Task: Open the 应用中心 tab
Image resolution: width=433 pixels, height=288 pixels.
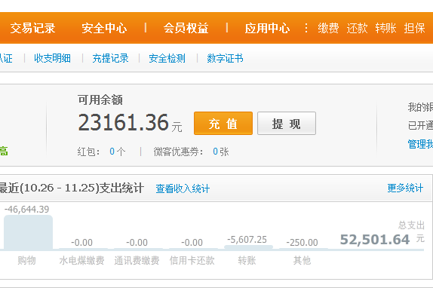Action: pos(267,28)
